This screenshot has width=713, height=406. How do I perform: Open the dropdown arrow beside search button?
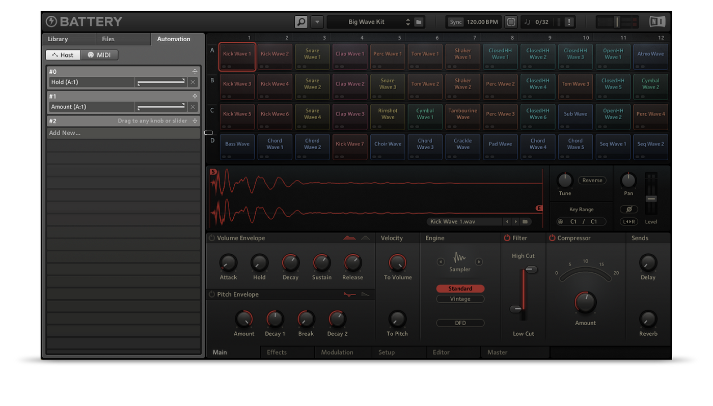click(x=317, y=22)
